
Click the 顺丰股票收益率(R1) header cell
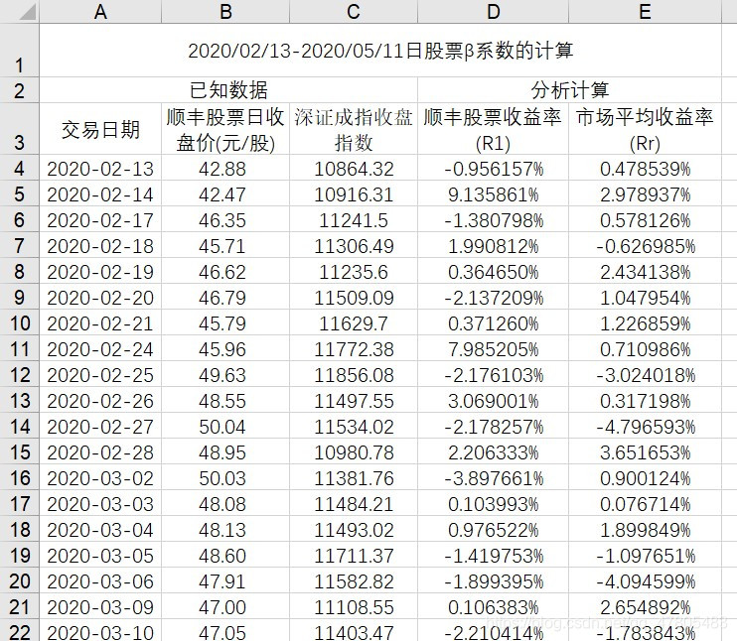[x=493, y=129]
